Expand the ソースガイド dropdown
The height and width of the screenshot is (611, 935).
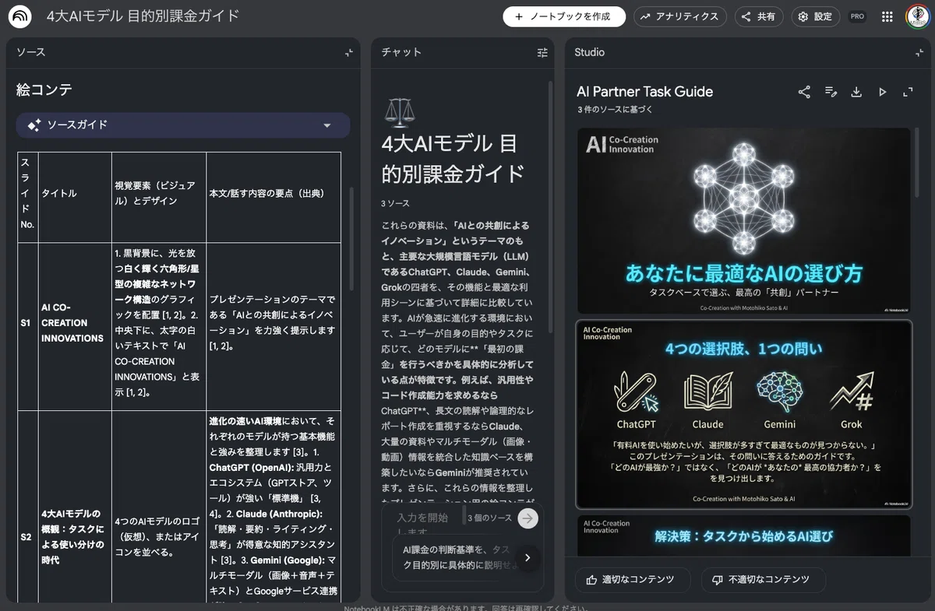pyautogui.click(x=183, y=125)
